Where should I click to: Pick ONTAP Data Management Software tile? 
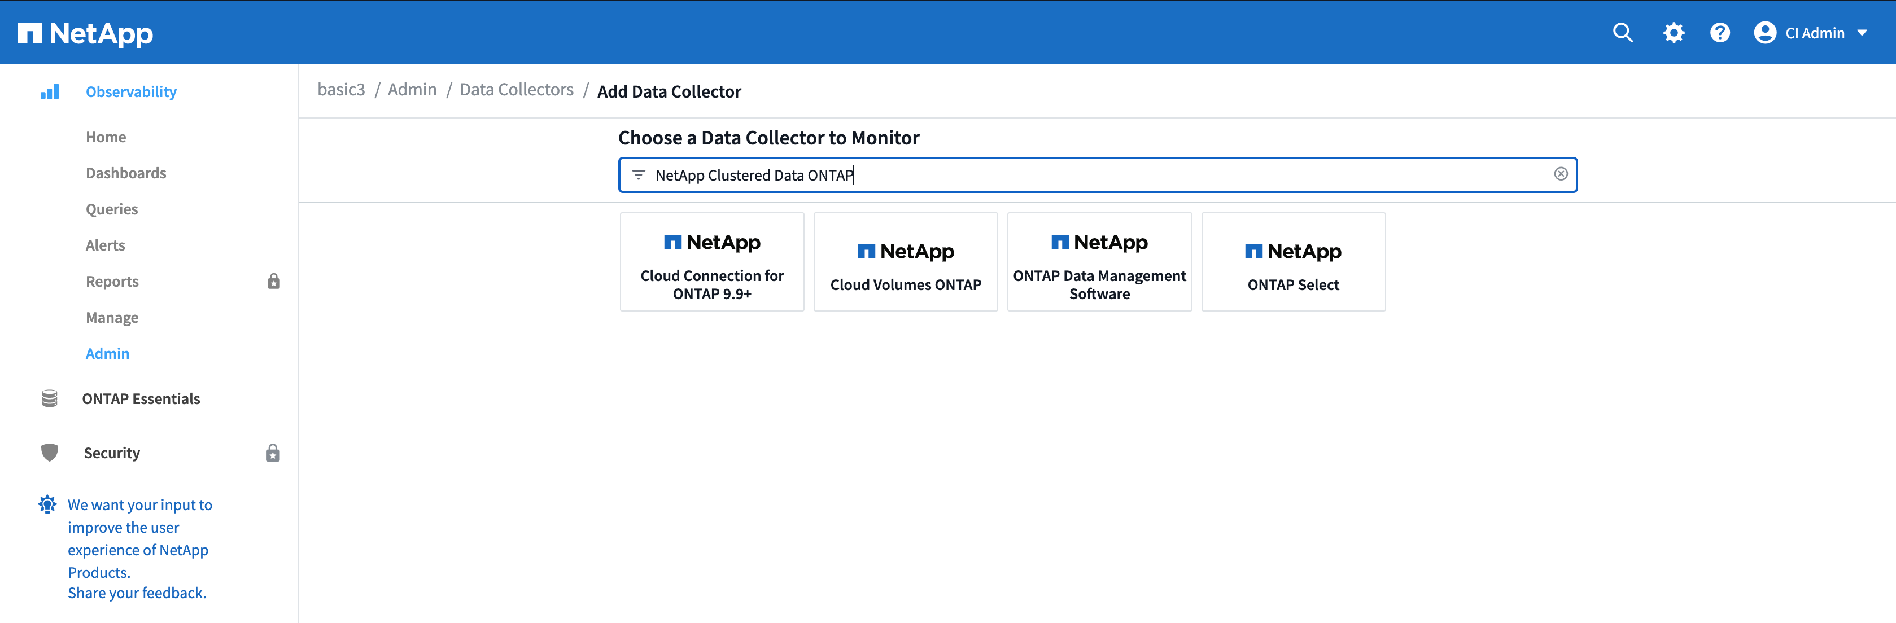(1099, 262)
